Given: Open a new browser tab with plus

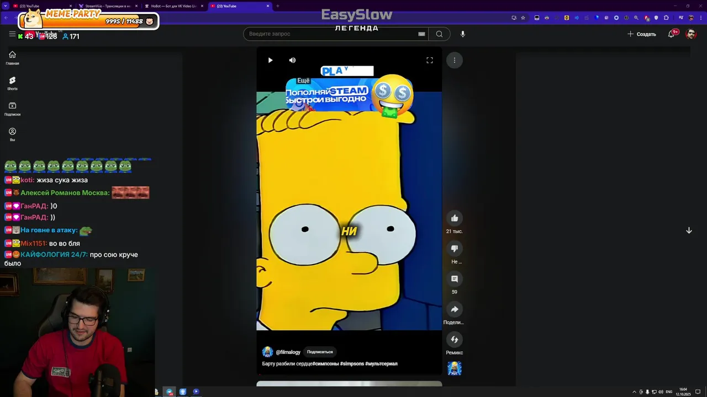Looking at the screenshot, I should point(277,6).
